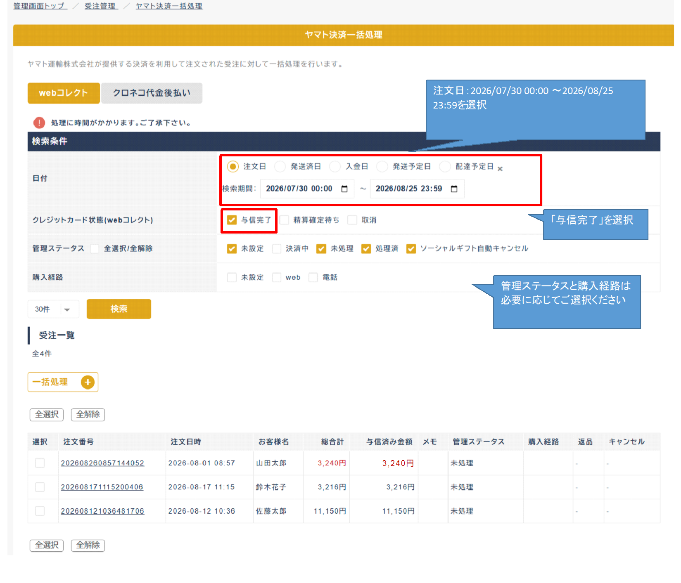Click the upper 全解除 button above the table
This screenshot has height=583, width=681.
(88, 415)
